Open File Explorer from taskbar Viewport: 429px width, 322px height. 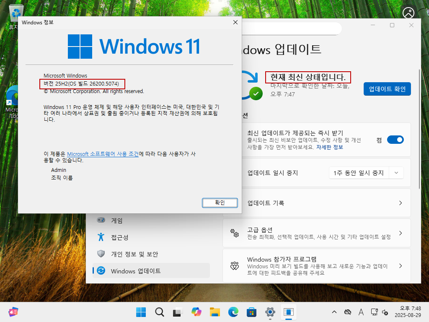(x=215, y=312)
